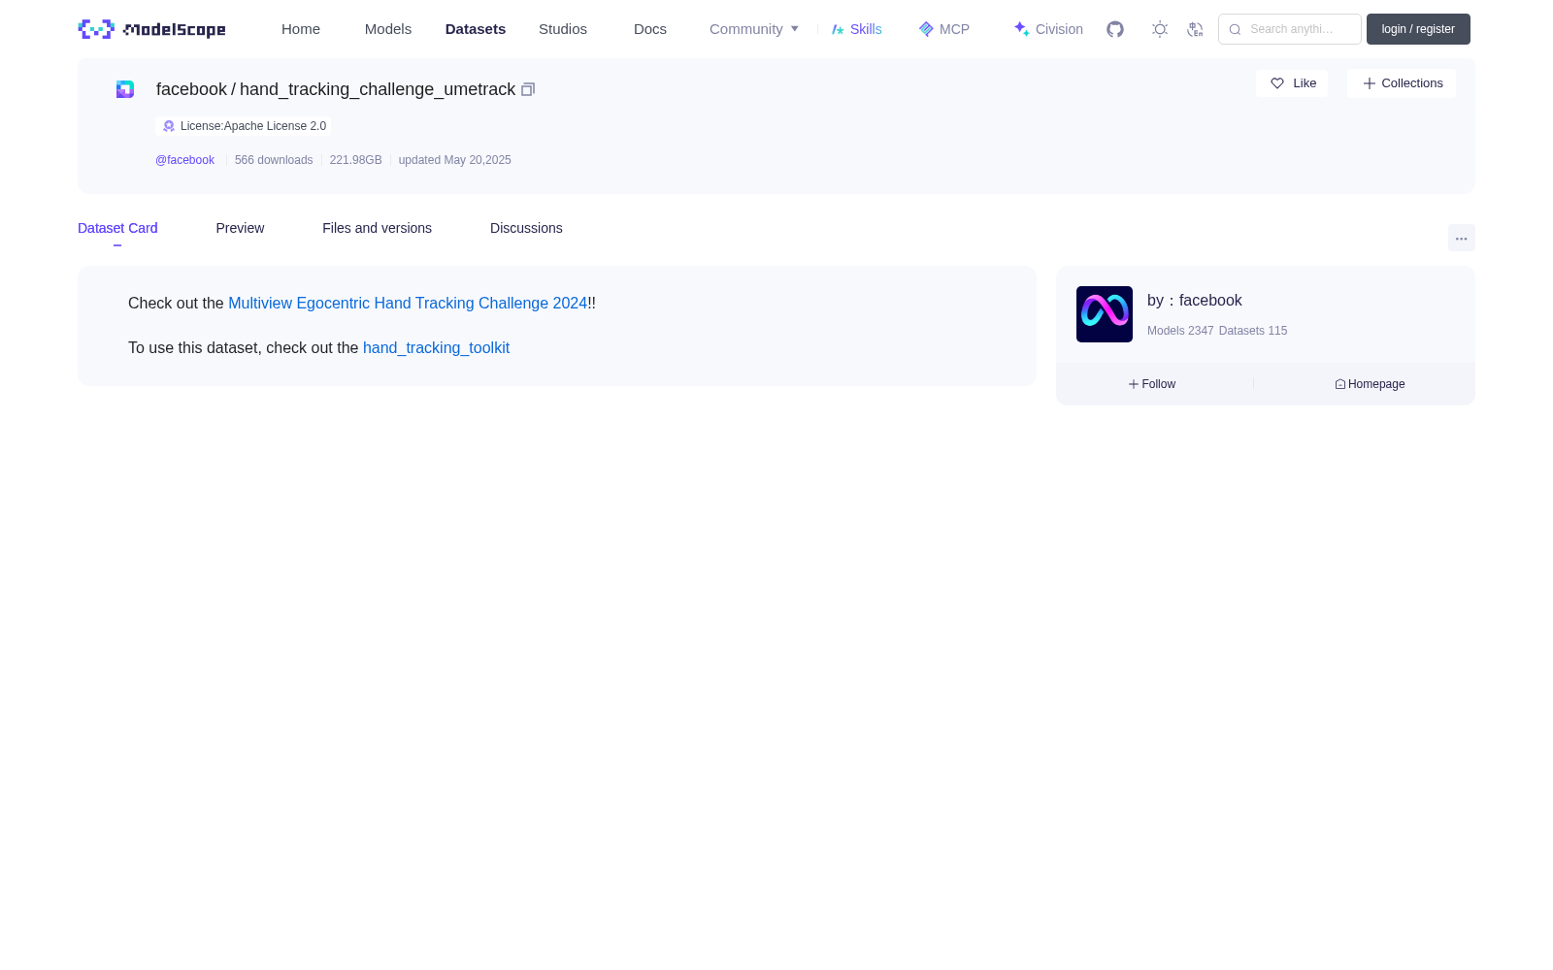Click the plus icon next to Follow

[x=1134, y=384]
